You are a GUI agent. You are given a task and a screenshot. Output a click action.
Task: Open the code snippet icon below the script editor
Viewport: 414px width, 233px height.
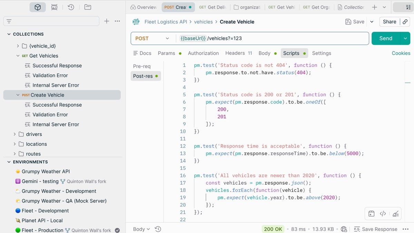[383, 214]
